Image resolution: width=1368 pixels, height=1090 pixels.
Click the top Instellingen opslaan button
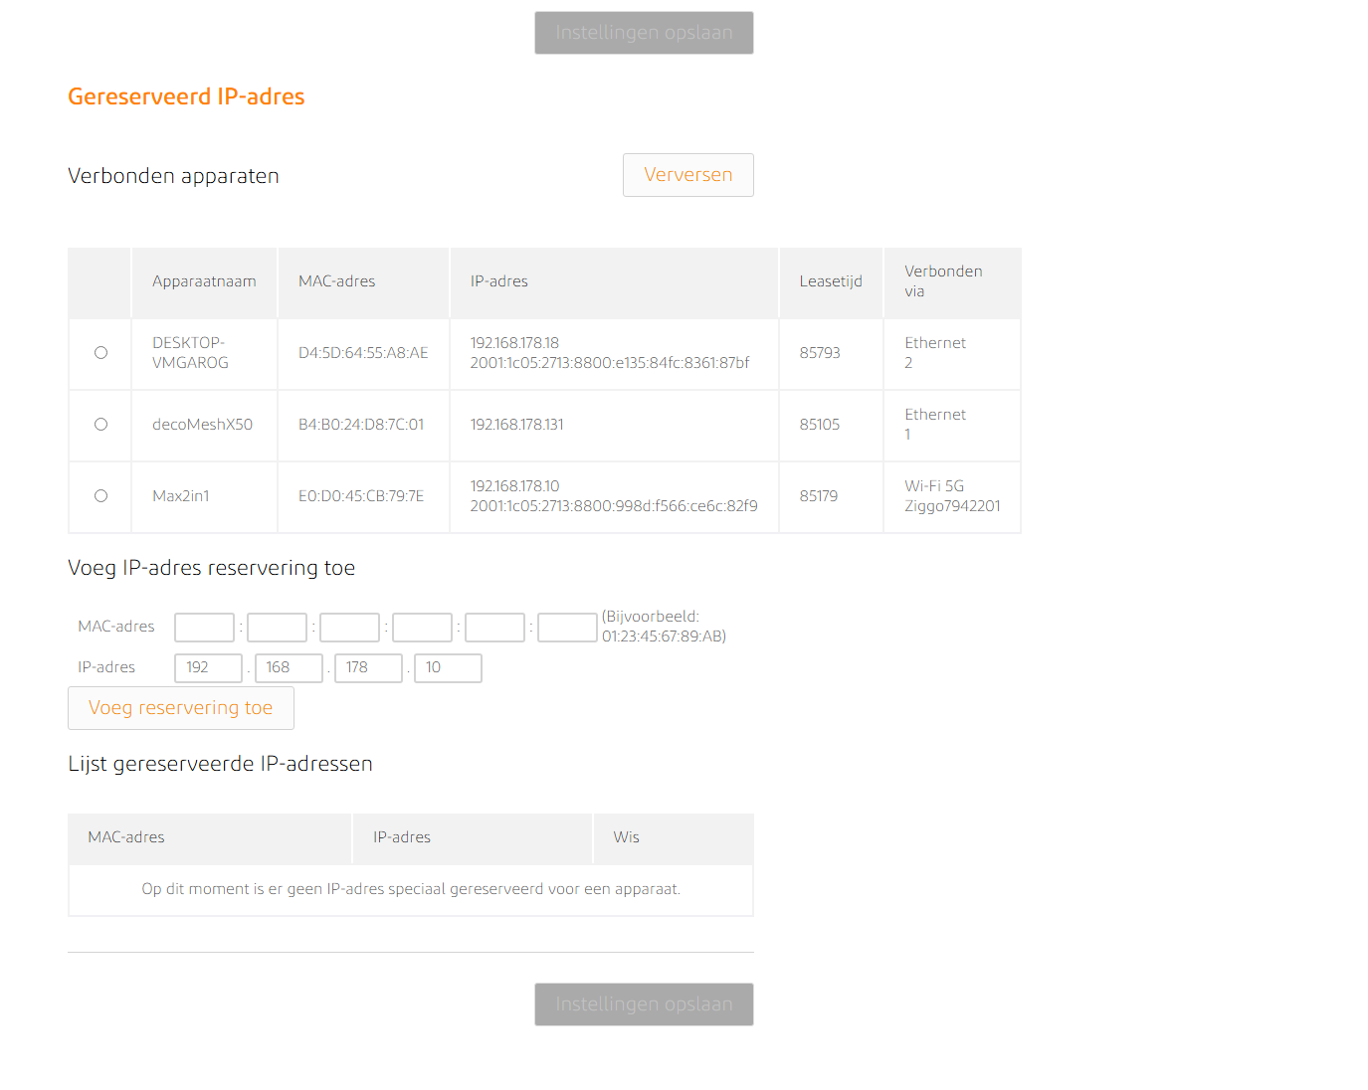[x=644, y=33]
